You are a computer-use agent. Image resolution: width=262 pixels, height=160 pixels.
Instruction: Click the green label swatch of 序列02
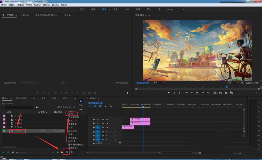(4, 131)
